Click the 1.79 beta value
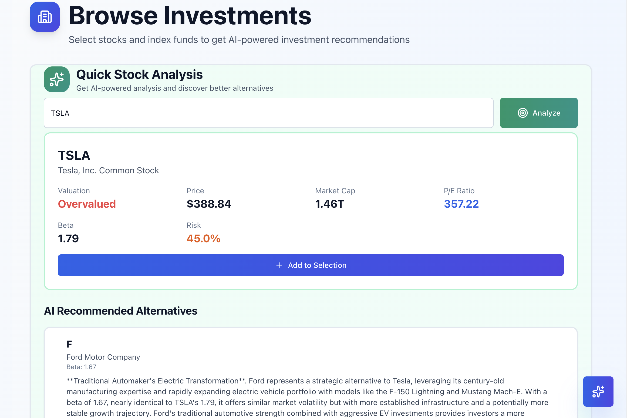The height and width of the screenshot is (418, 627). (x=68, y=238)
